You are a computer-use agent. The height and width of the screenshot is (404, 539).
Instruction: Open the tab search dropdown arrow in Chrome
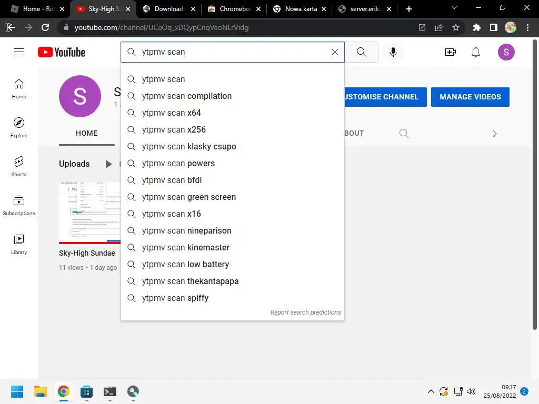[454, 7]
